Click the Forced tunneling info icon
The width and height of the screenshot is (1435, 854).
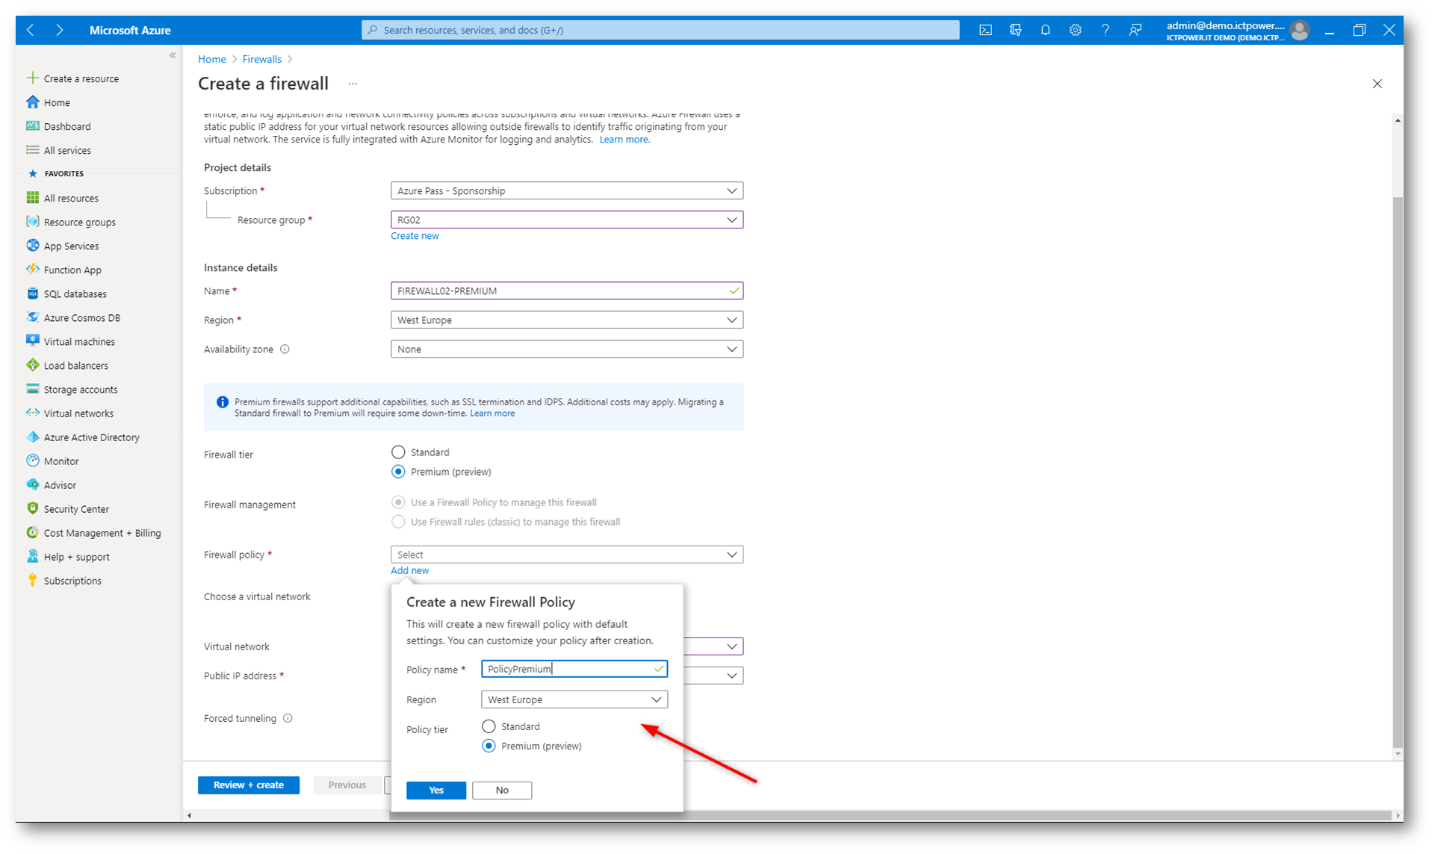(x=288, y=718)
